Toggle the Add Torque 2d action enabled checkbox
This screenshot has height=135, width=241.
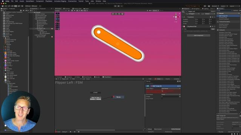click(x=150, y=86)
